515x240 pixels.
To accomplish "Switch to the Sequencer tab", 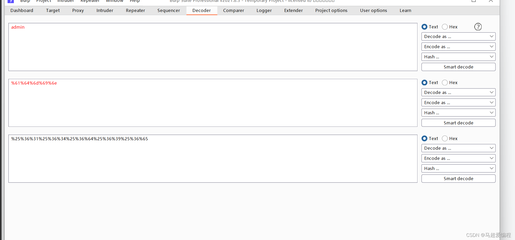I will [x=169, y=10].
